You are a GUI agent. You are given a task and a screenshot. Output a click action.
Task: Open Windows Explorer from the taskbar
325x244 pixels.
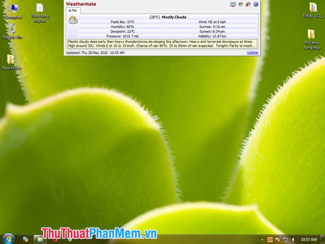40,239
